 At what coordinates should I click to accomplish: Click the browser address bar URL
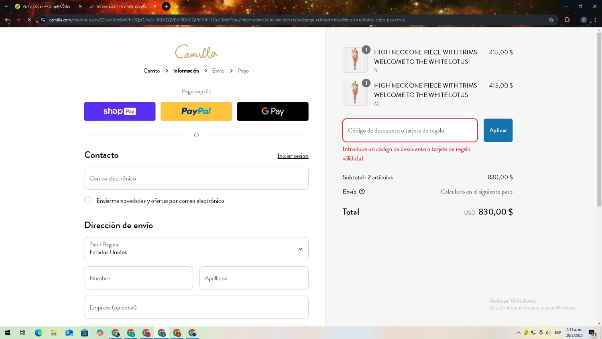click(x=227, y=20)
